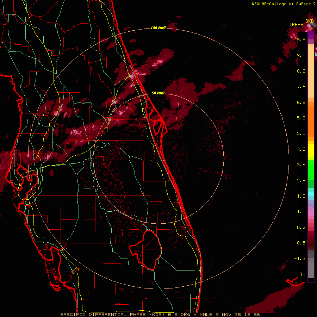Click the -1.3 scale value

[x=300, y=259]
